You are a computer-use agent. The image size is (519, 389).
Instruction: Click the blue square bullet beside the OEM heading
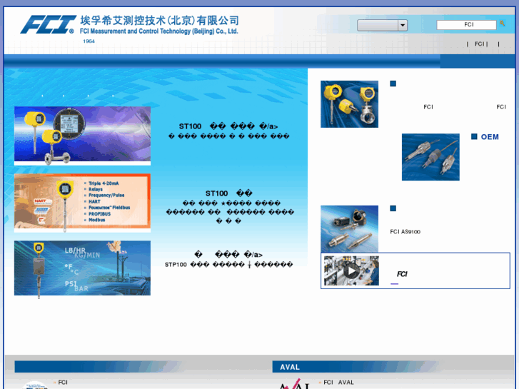tap(474, 136)
